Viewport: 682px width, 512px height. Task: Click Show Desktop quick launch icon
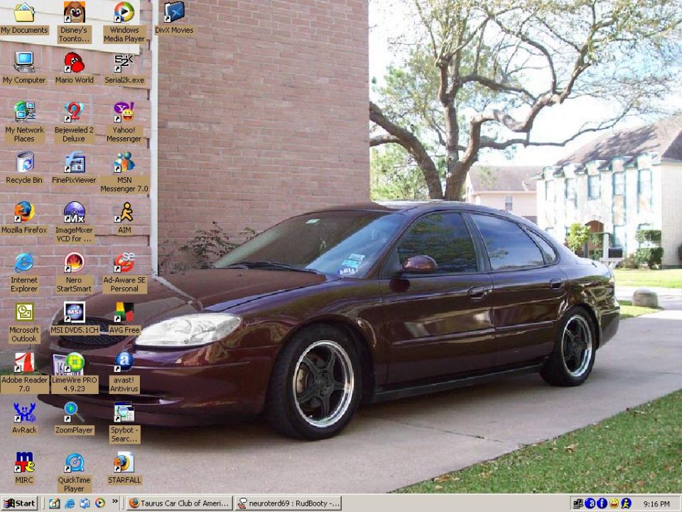click(x=85, y=503)
